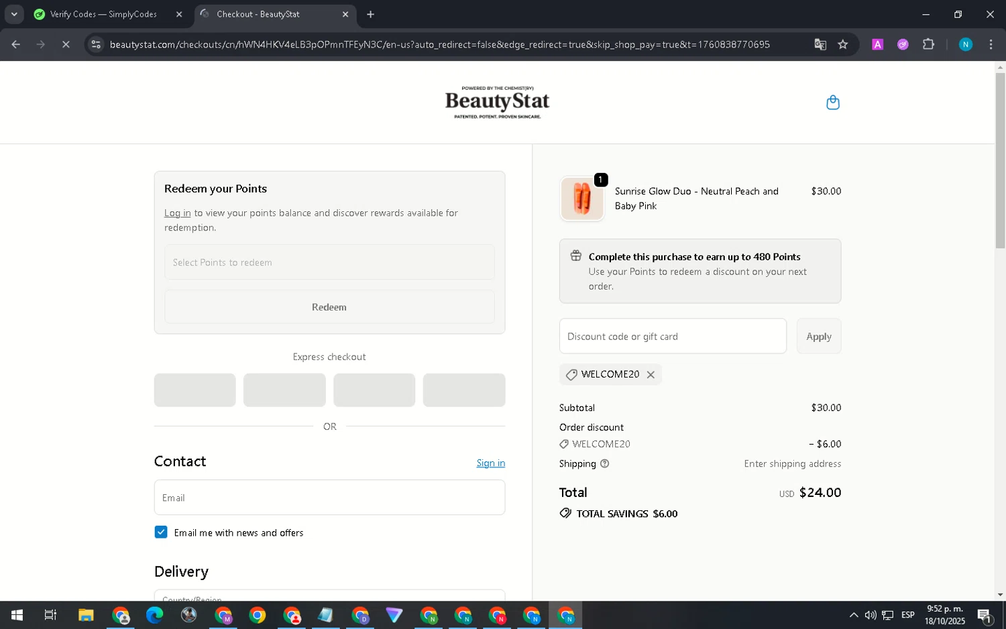Open the SimplyCodes extension icon

[x=903, y=44]
